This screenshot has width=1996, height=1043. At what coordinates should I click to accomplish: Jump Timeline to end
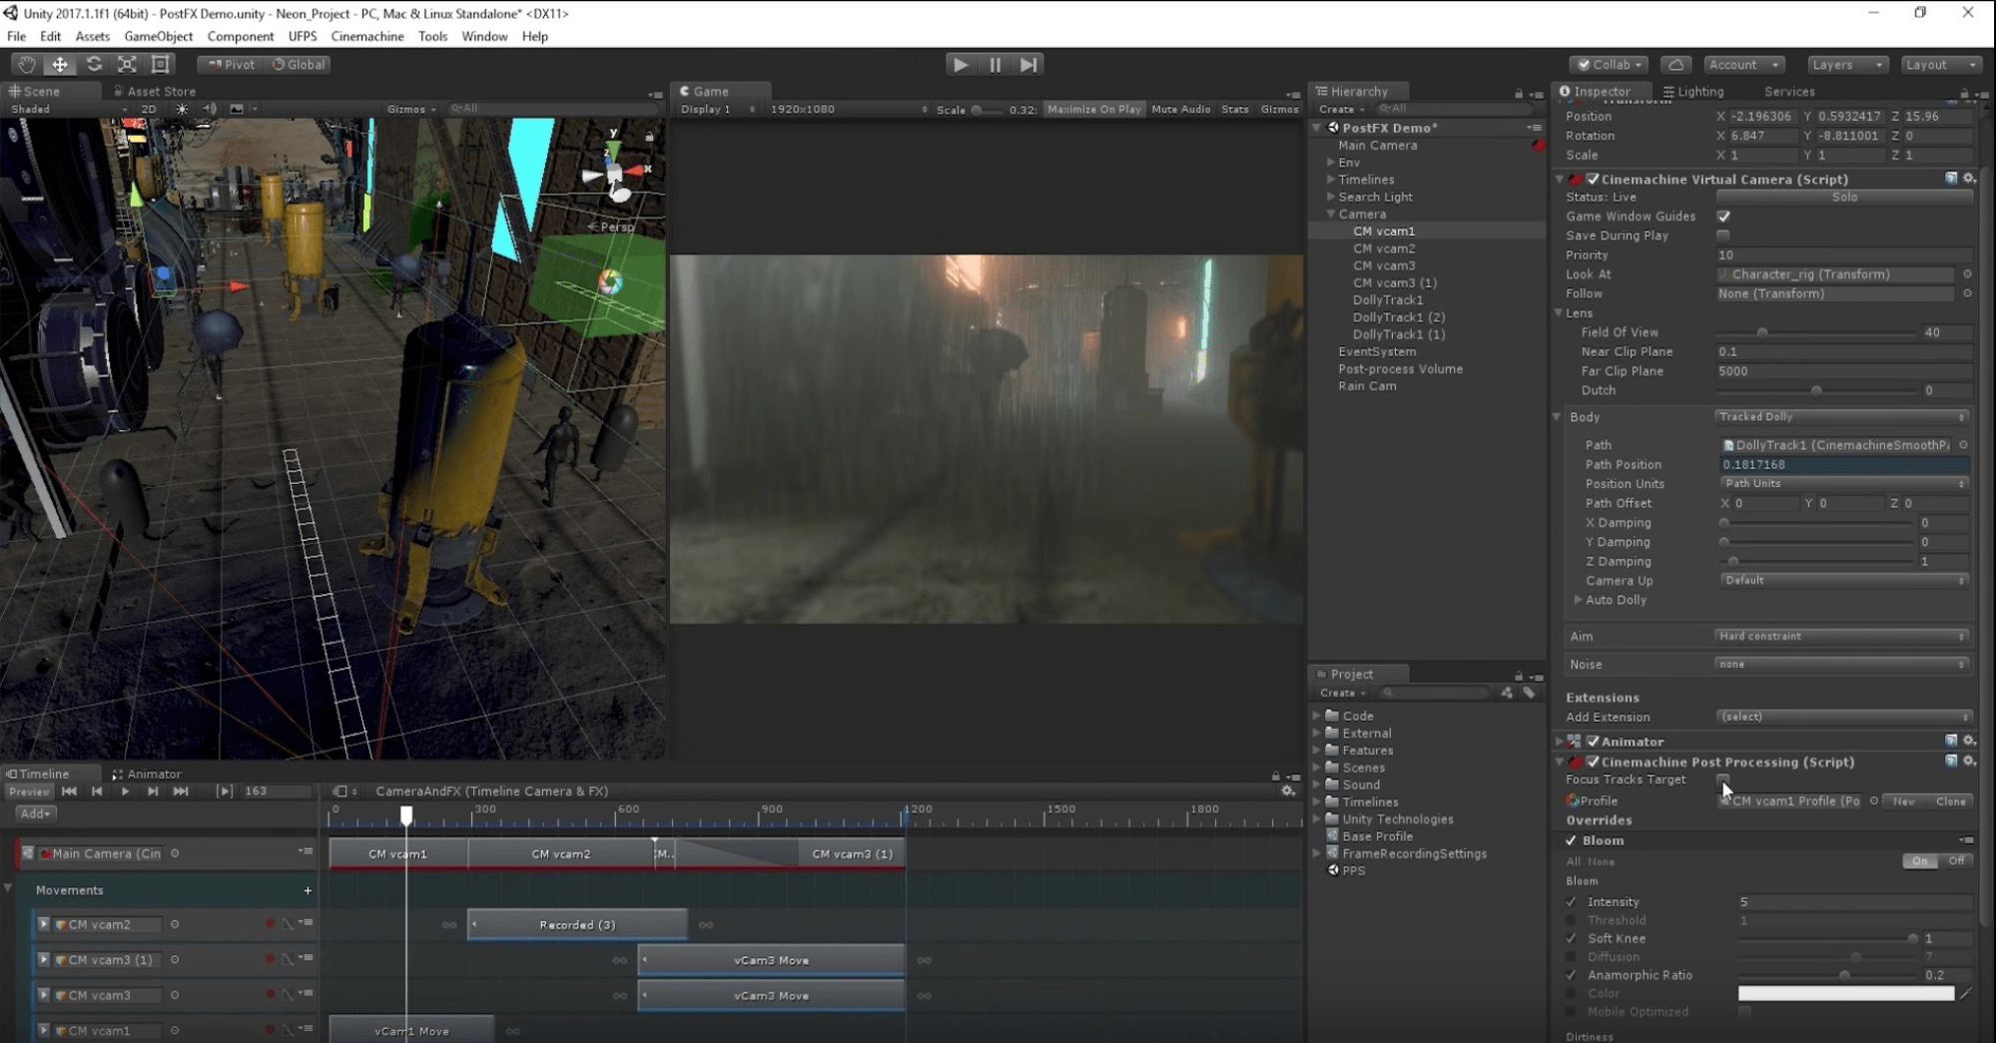tap(181, 791)
